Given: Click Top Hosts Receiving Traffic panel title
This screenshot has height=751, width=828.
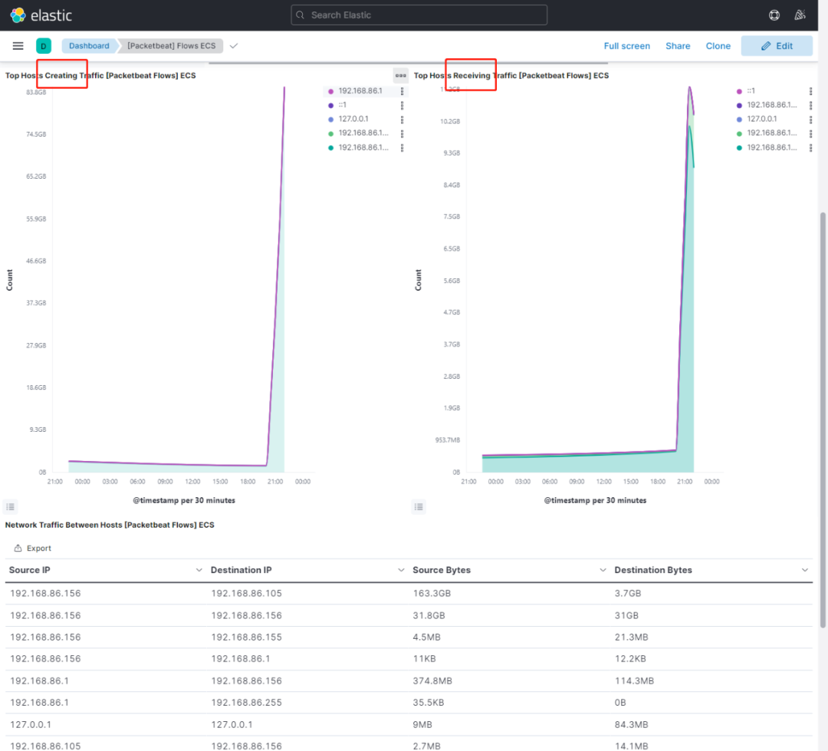Looking at the screenshot, I should tap(511, 76).
